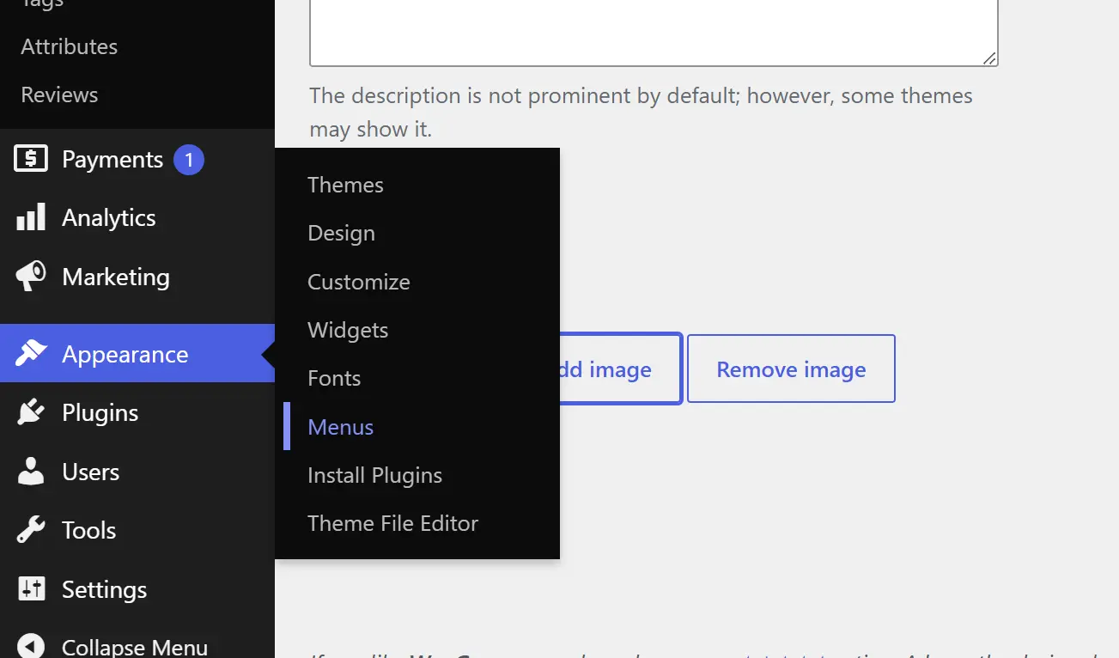
Task: Click the description textarea resize handle
Action: (x=989, y=58)
